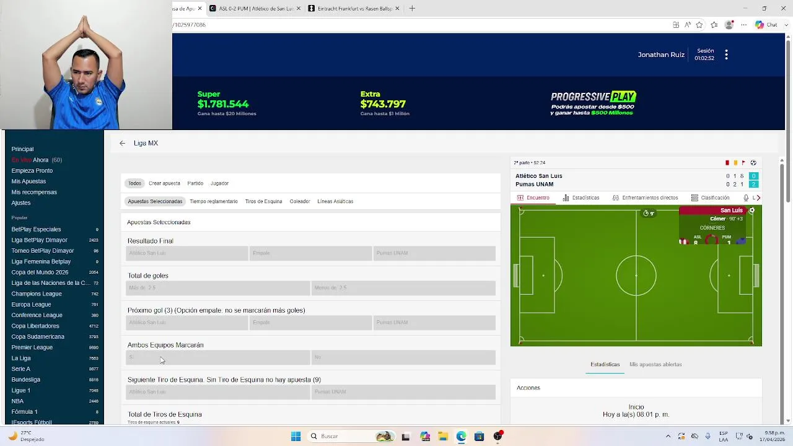The height and width of the screenshot is (446, 793).
Task: Choose No for Ambos Equipos Marcarán
Action: click(x=403, y=357)
